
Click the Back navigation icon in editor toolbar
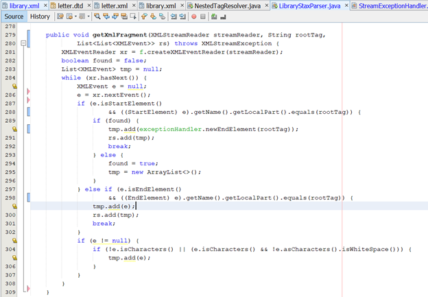click(69, 16)
